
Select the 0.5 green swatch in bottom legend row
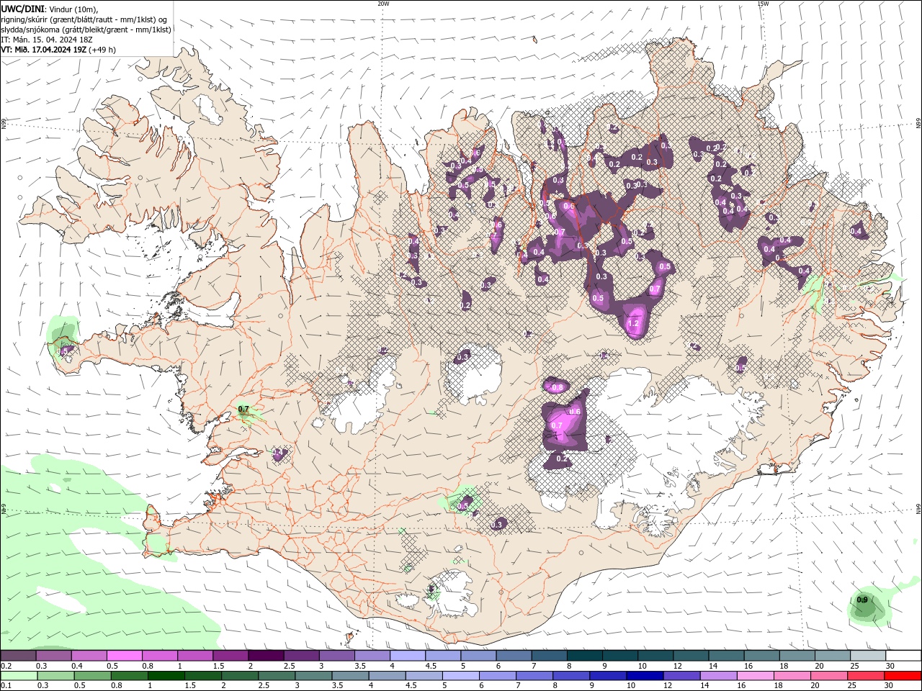click(93, 676)
